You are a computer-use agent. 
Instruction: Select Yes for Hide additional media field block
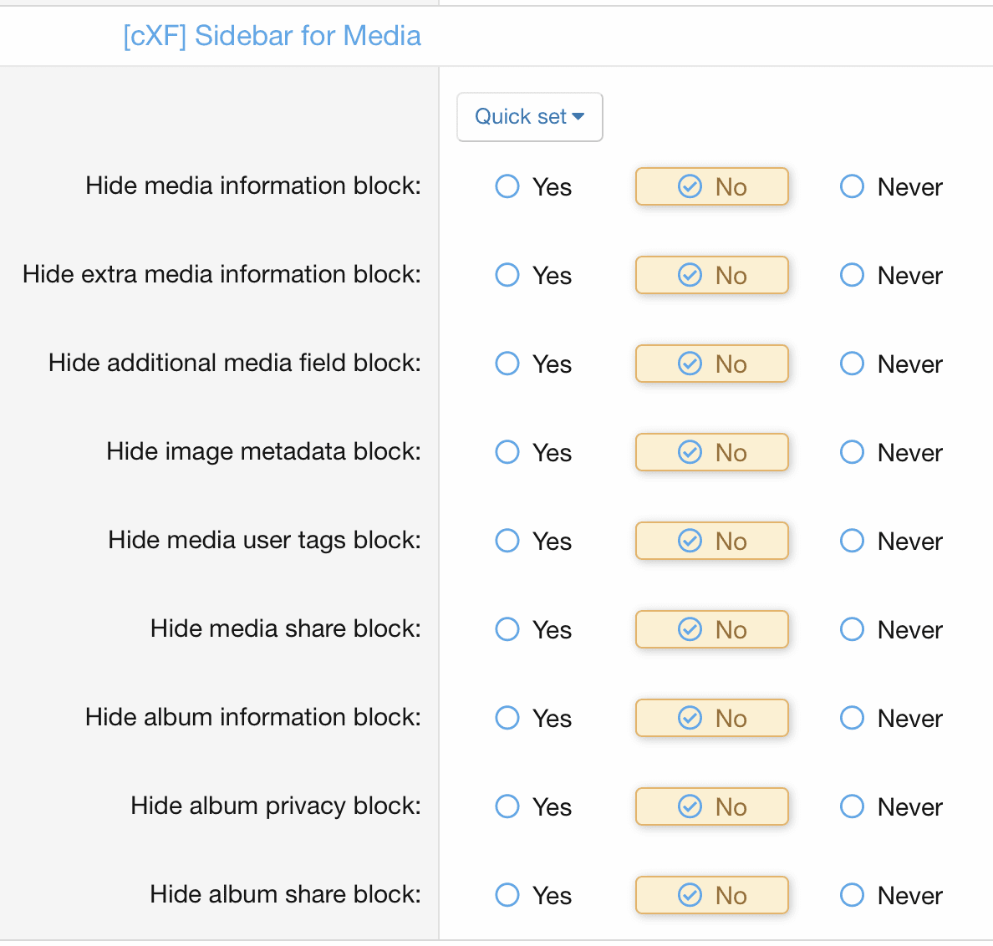point(507,364)
